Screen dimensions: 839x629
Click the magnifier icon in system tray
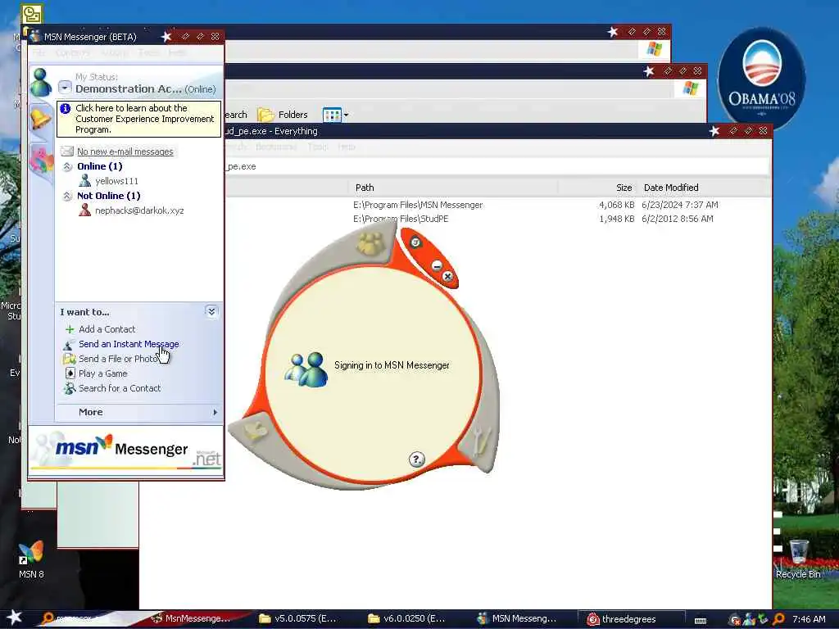778,619
